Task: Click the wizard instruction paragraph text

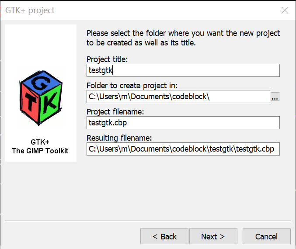Action: tap(183, 38)
